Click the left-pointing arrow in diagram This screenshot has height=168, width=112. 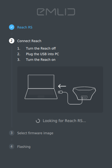coord(62,86)
